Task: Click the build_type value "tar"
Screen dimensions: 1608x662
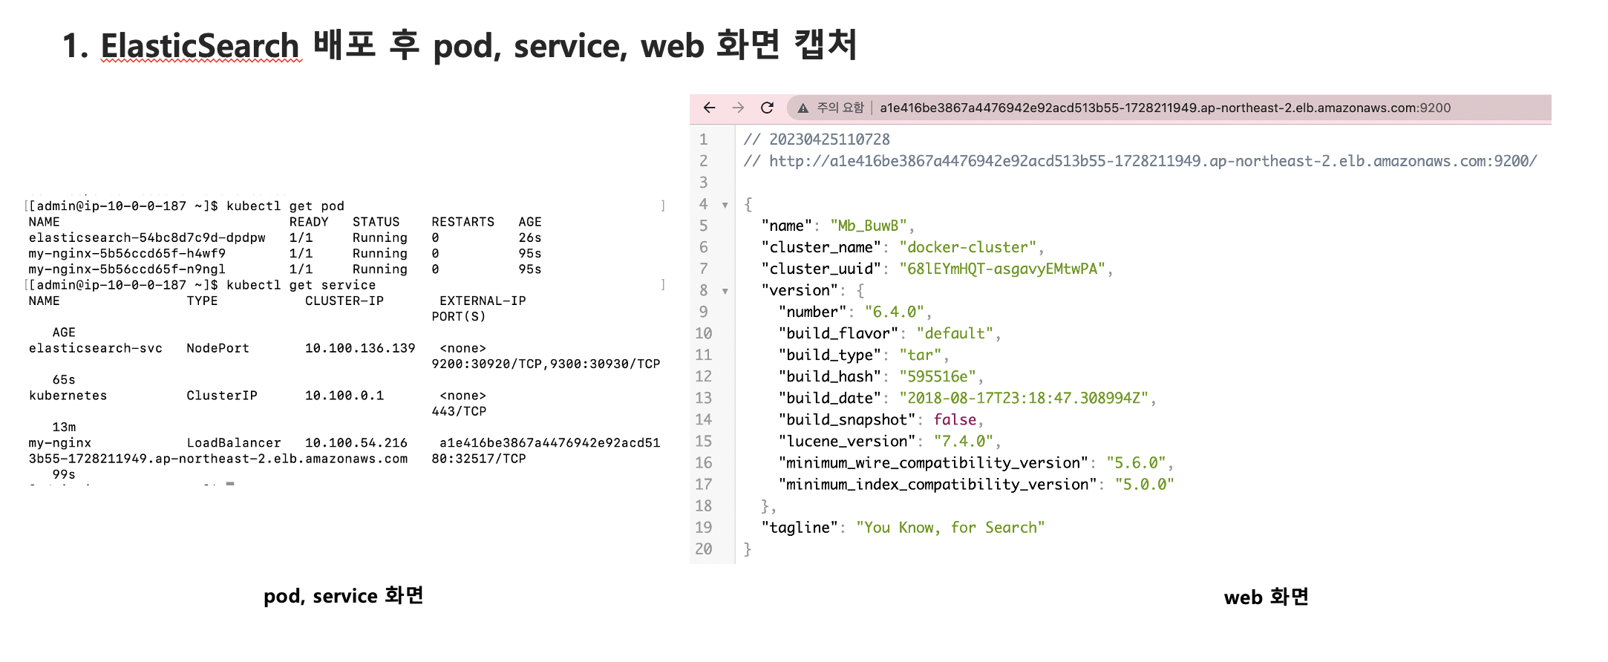Action: coord(921,355)
